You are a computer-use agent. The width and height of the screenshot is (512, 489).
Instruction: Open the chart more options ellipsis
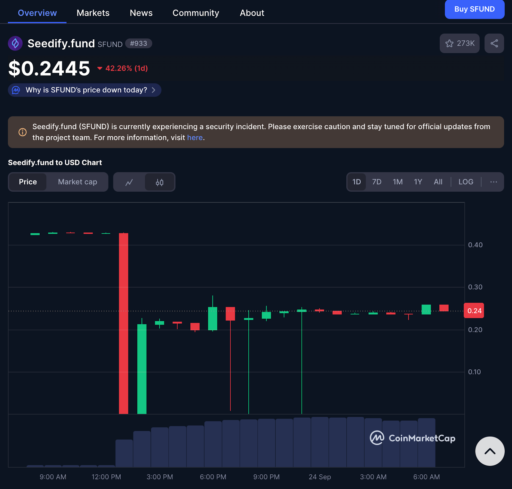[493, 182]
